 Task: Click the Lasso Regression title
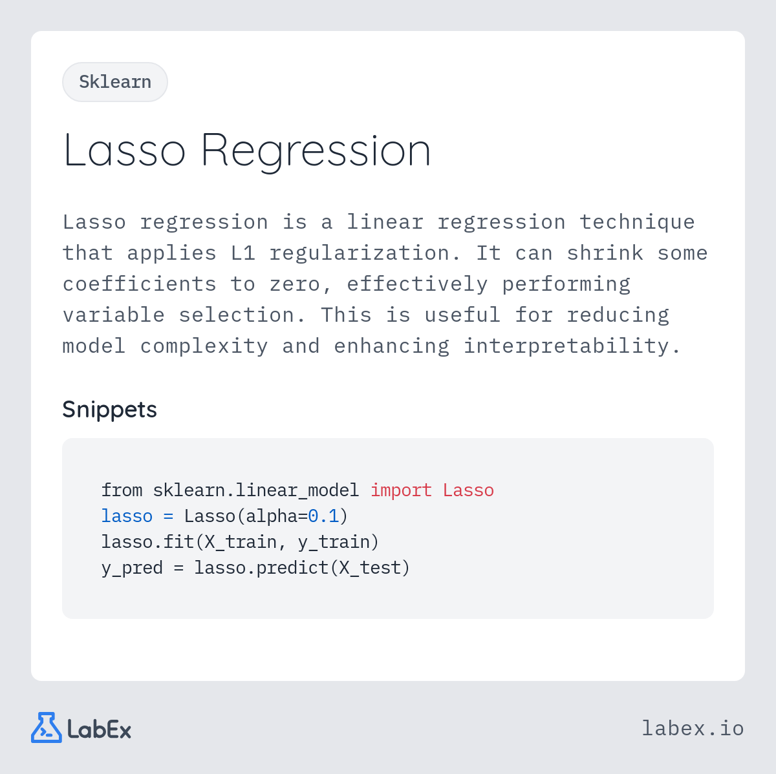coord(247,151)
